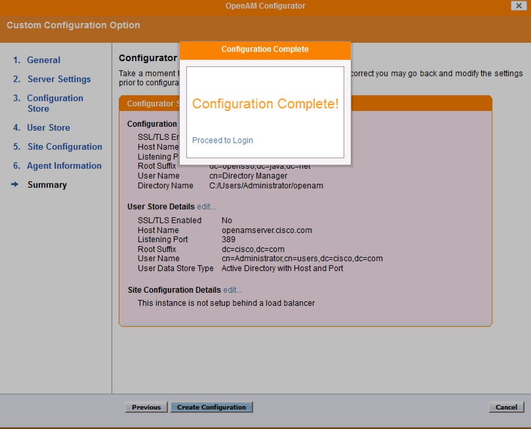Go to the User Store step
The height and width of the screenshot is (429, 531).
[x=49, y=128]
